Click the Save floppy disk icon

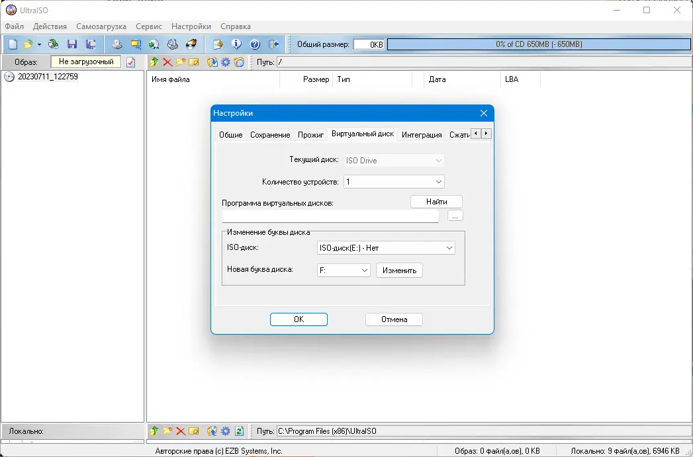72,44
